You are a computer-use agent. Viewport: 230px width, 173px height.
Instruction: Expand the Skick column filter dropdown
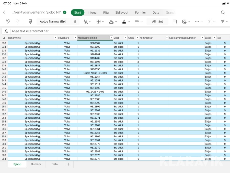pyautogui.click(x=125, y=38)
